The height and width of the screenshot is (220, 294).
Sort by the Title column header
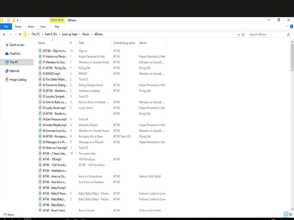click(x=81, y=43)
